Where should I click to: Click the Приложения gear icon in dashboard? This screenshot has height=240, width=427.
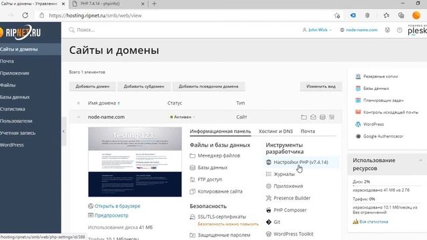click(268, 186)
